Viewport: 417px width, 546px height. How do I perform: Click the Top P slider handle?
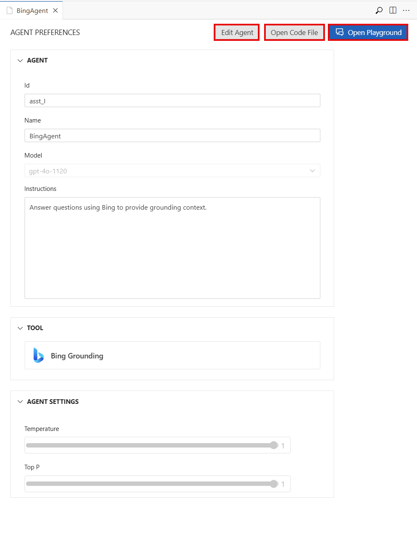[x=274, y=483]
